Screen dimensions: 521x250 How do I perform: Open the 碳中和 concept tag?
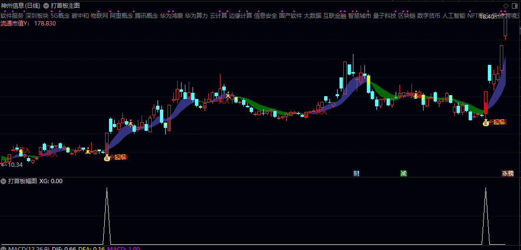tap(80, 16)
